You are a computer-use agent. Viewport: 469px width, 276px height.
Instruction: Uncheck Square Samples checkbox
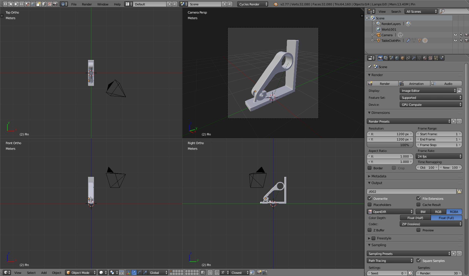[x=418, y=260]
